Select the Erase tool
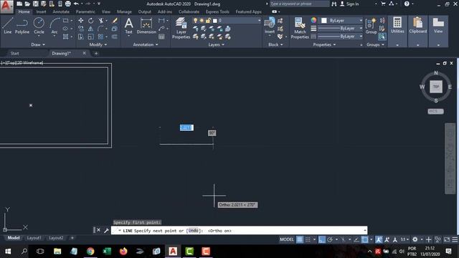This screenshot has width=459, height=258. tap(115, 21)
